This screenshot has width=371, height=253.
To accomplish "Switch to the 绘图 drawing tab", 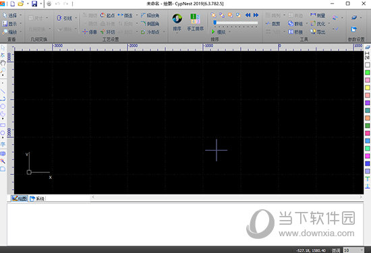I will 20,198.
